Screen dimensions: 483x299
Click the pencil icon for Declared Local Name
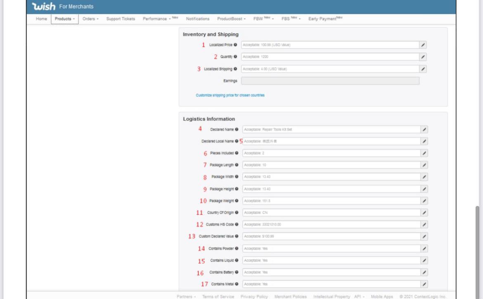click(424, 141)
